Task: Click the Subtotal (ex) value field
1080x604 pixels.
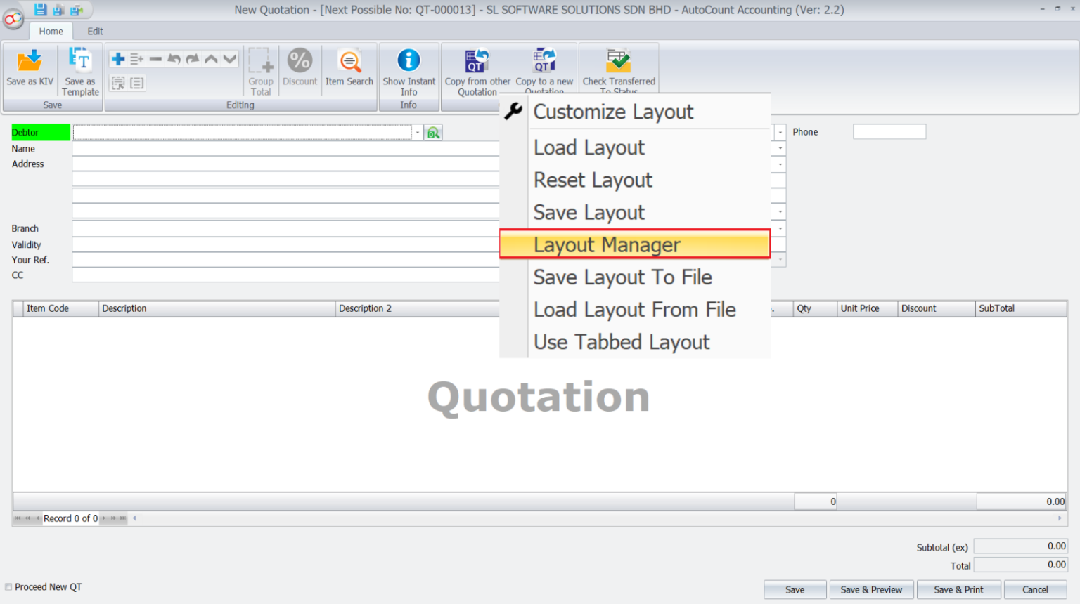Action: point(1020,546)
